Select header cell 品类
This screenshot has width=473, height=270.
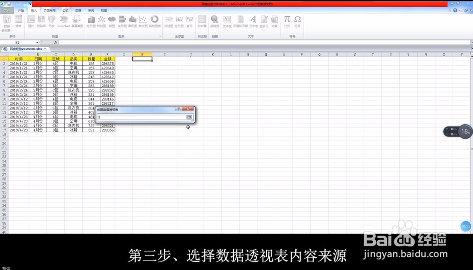(x=73, y=59)
